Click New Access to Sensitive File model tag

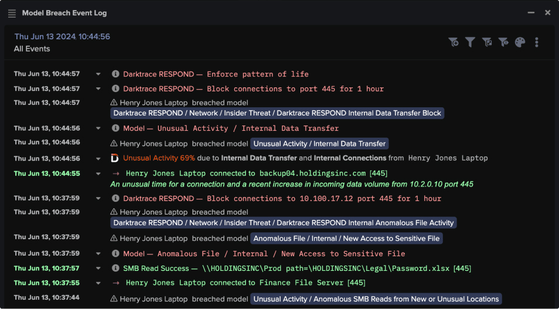[347, 239]
